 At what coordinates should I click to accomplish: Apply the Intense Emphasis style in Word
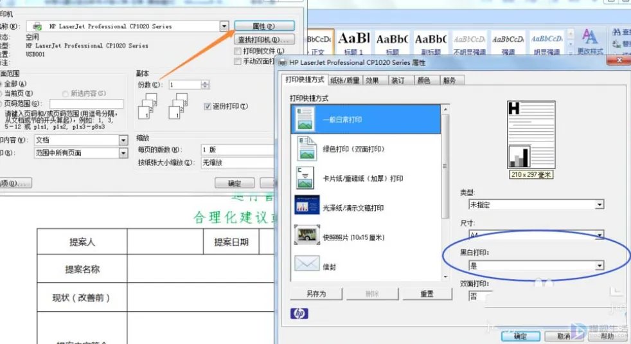[x=546, y=42]
